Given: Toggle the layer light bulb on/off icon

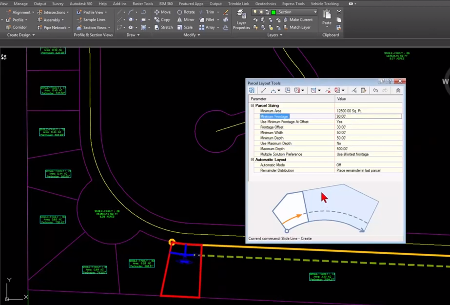Looking at the screenshot, I should [255, 12].
